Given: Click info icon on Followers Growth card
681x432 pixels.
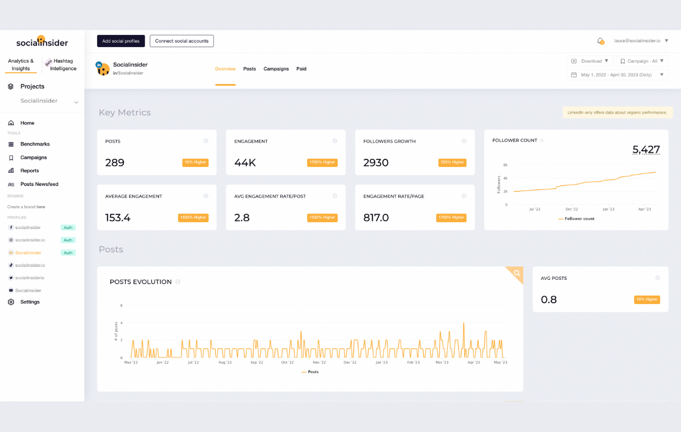Looking at the screenshot, I should pos(464,141).
